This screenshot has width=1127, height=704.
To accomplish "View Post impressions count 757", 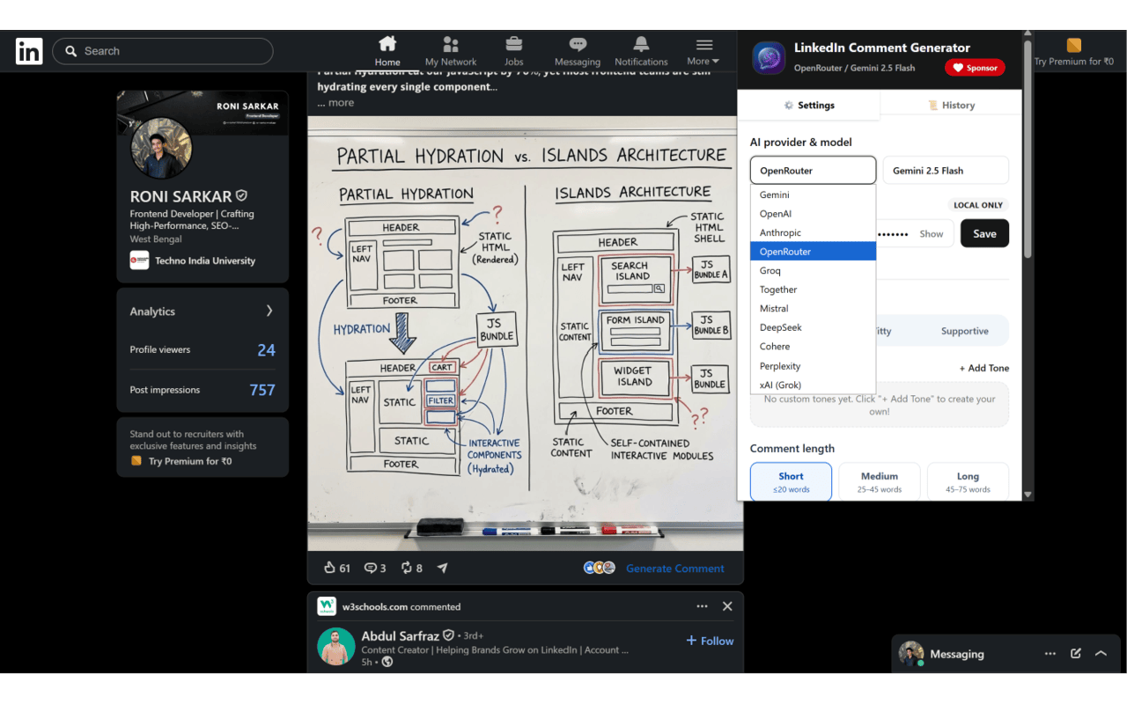I will 262,390.
